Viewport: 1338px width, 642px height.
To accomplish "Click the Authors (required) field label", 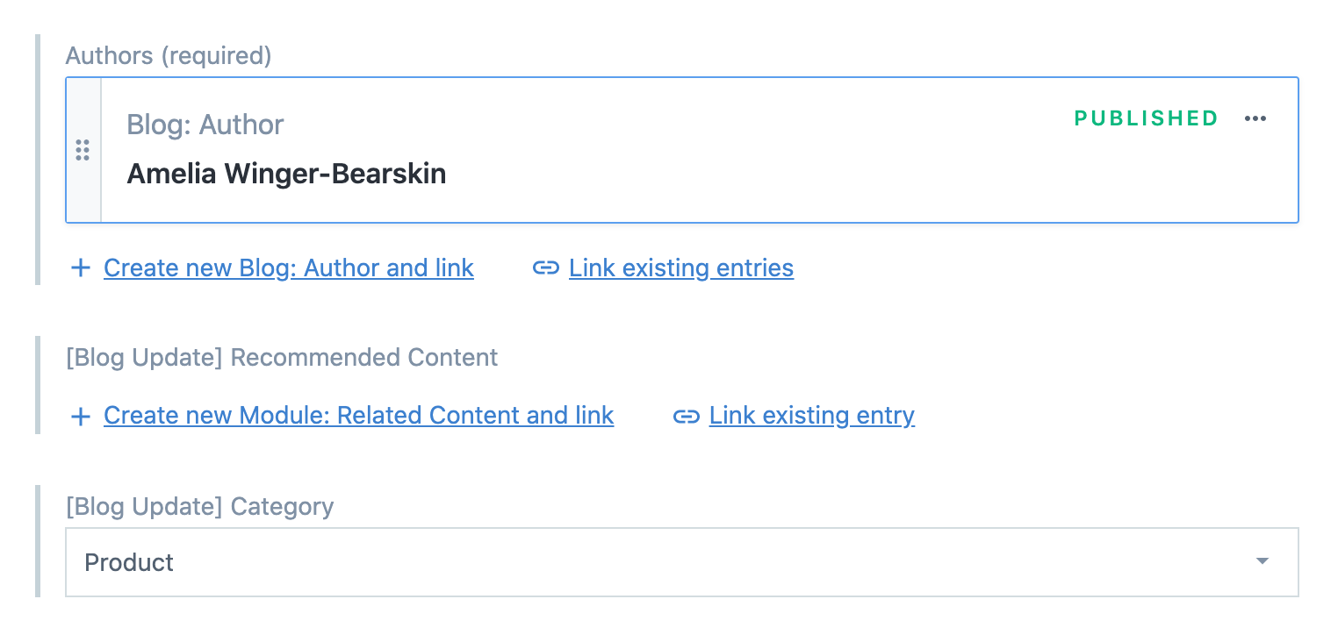I will (167, 55).
